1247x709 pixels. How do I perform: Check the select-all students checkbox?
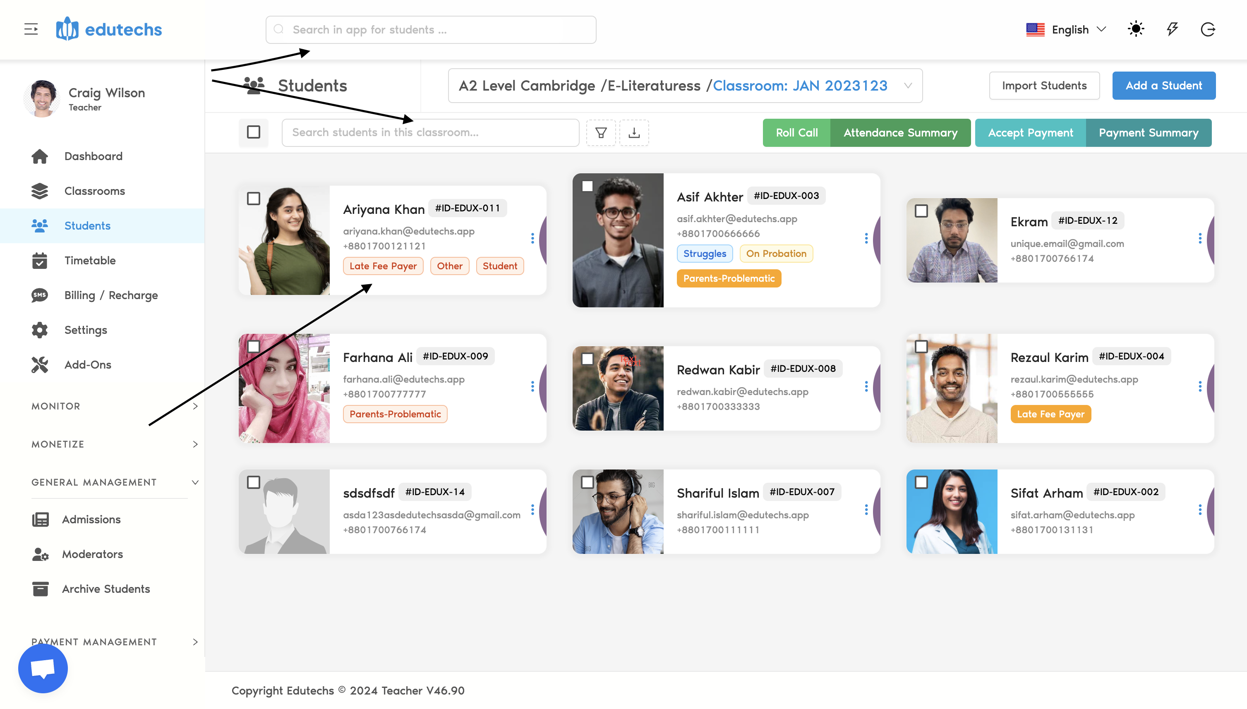point(253,132)
